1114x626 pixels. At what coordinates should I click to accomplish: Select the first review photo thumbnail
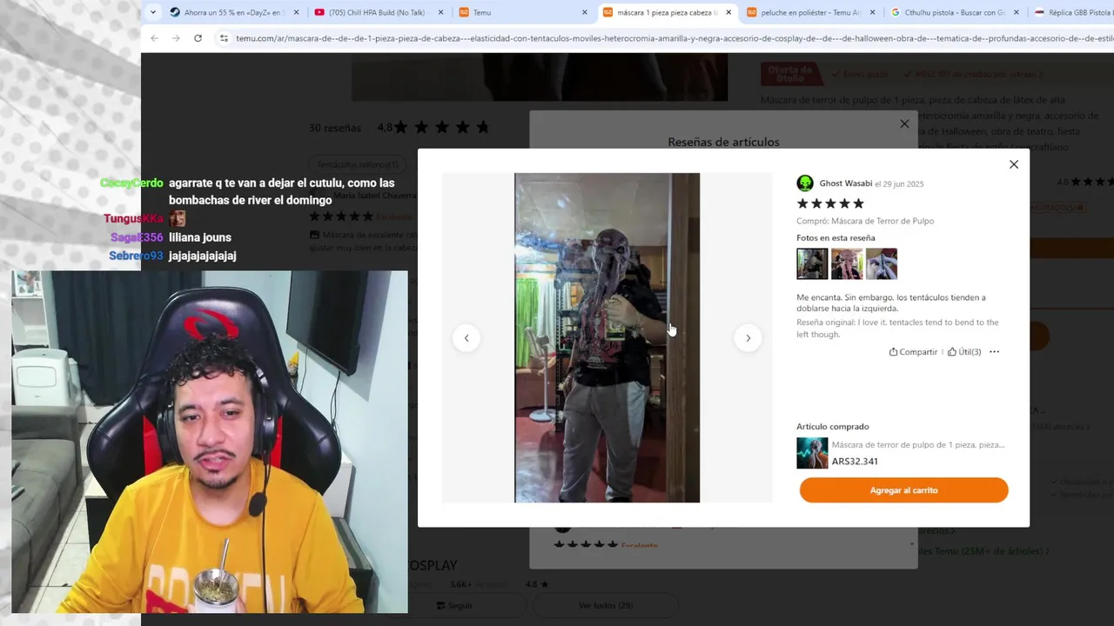[812, 263]
